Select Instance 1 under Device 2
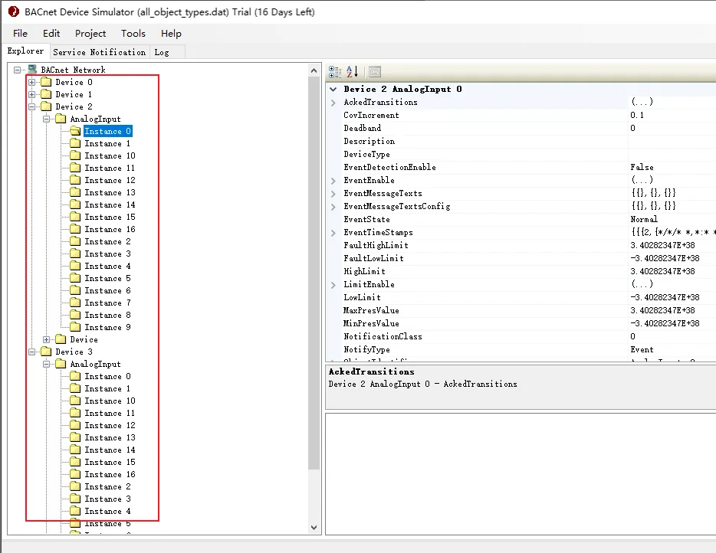Image resolution: width=716 pixels, height=553 pixels. pos(107,143)
